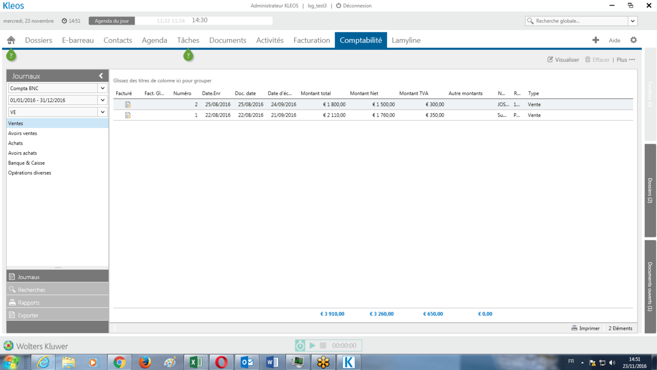The image size is (657, 370).
Task: Open the settings gear icon
Action: [633, 40]
